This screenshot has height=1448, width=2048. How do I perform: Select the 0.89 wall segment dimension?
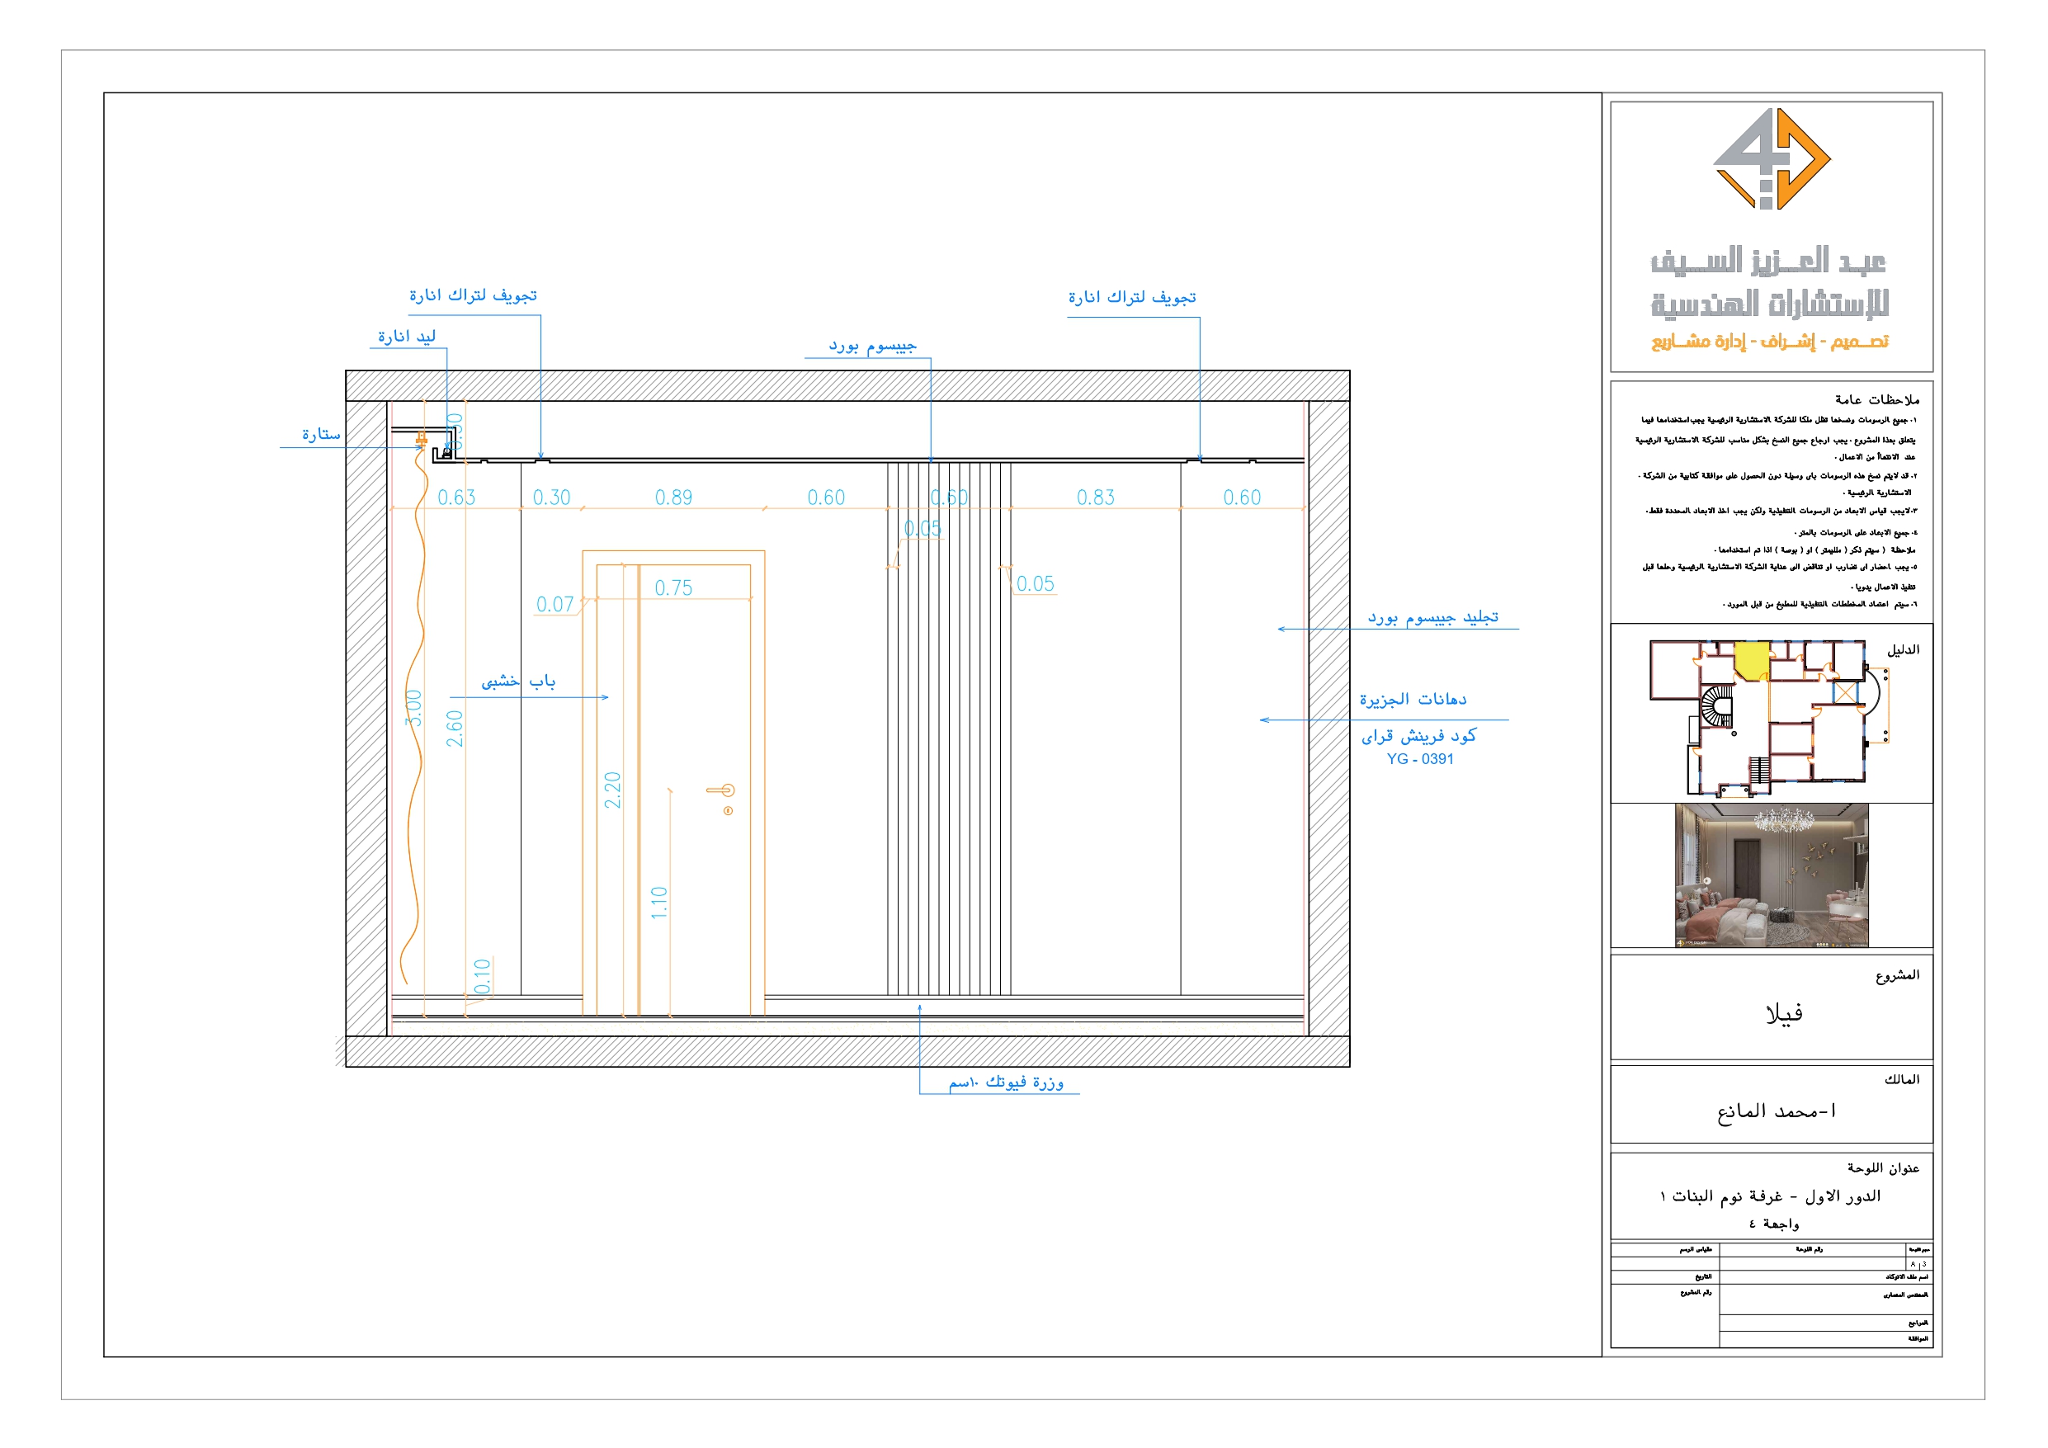[673, 498]
